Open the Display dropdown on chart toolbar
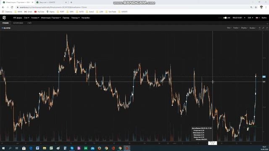The image size is (269, 151). [245, 28]
